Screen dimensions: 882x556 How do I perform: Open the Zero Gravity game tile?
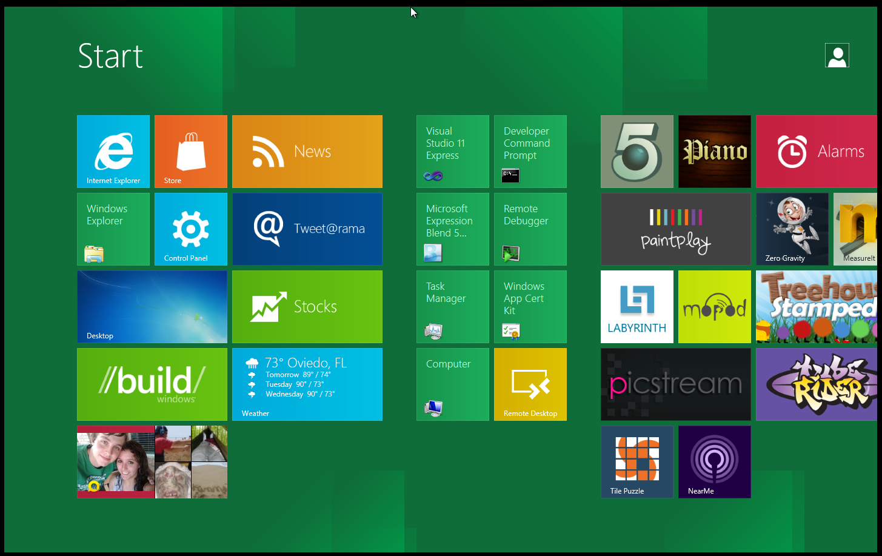[x=792, y=229]
